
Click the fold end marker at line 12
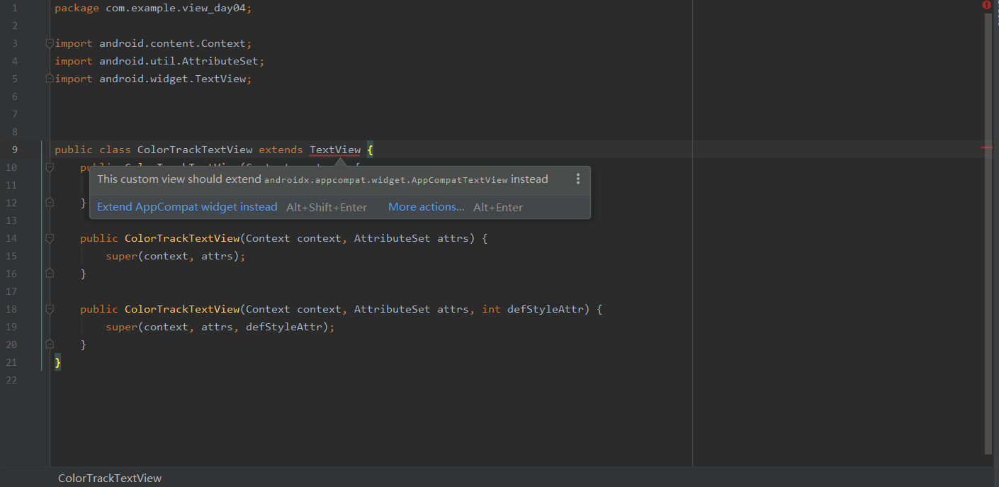[50, 203]
